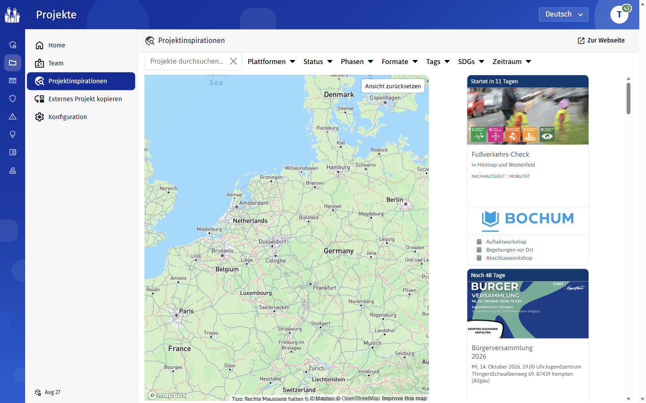Screen dimensions: 646x403
Task: Click the Mapbox logo on the map
Action: [167, 395]
